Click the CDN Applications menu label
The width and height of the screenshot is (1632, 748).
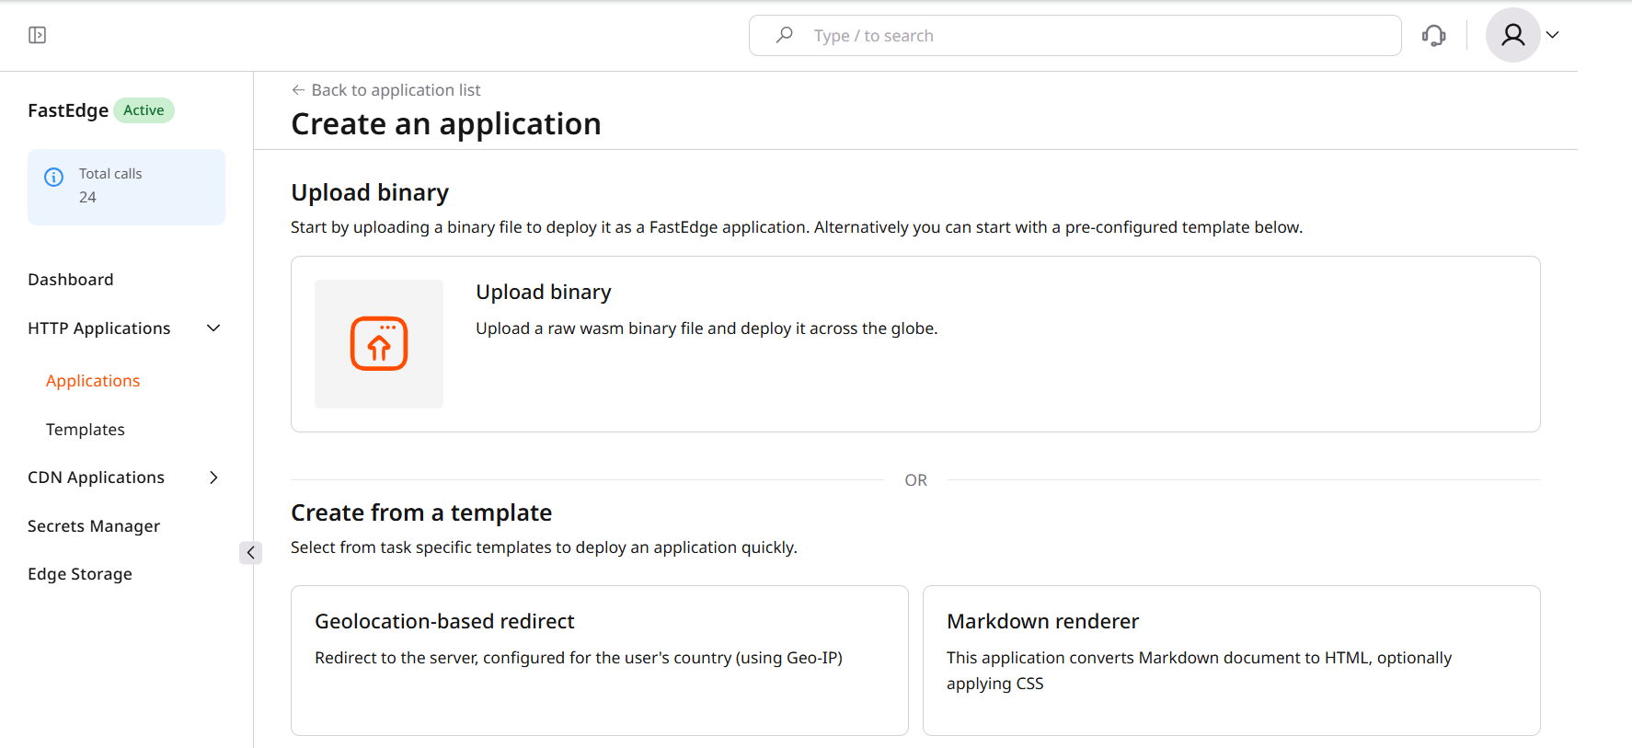click(x=97, y=478)
